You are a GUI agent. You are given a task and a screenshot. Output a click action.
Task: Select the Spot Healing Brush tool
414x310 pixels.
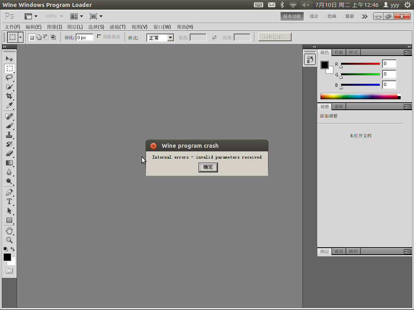coord(9,116)
